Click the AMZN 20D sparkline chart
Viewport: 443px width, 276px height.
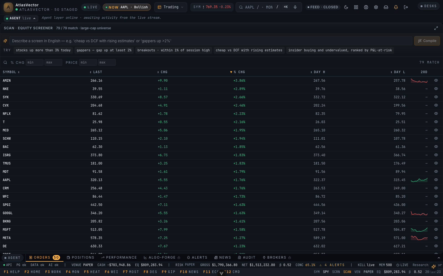(x=419, y=81)
